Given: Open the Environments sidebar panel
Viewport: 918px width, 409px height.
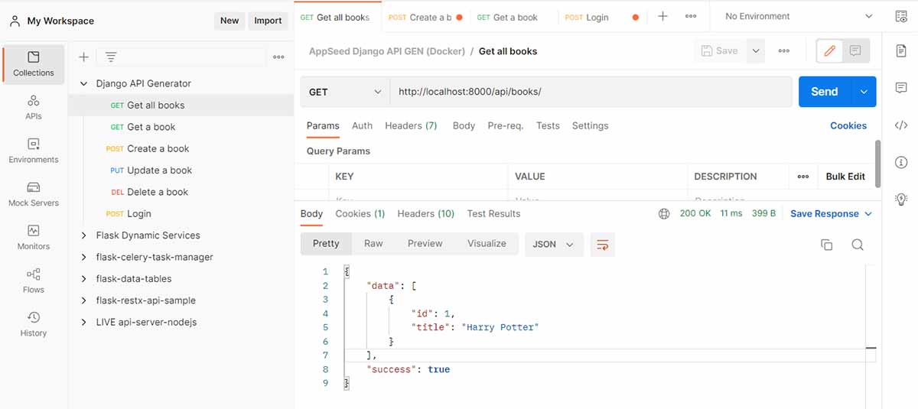Looking at the screenshot, I should coord(34,151).
